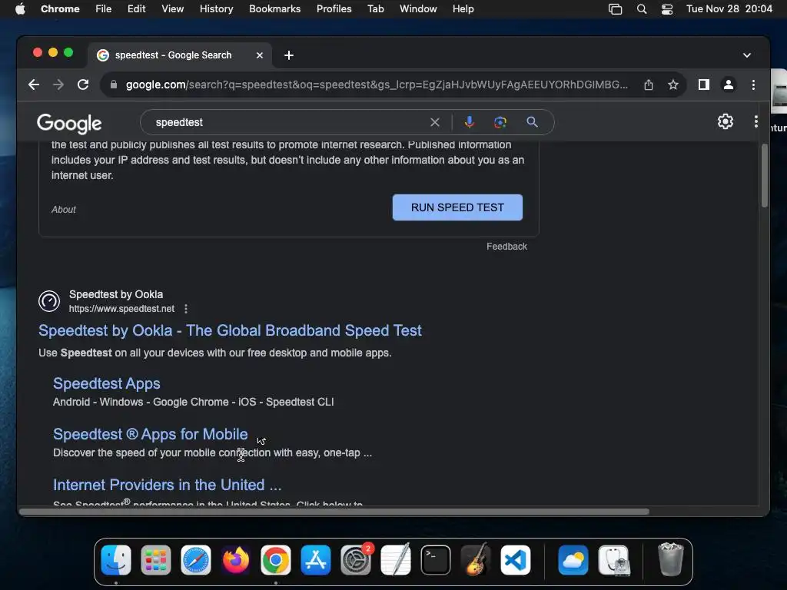Image resolution: width=787 pixels, height=590 pixels.
Task: Click the horizontal scrollbar at bottom
Action: coord(334,512)
